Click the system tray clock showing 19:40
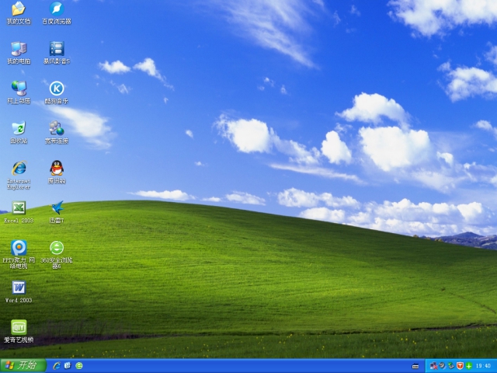The width and height of the screenshot is (497, 373). pos(483,365)
